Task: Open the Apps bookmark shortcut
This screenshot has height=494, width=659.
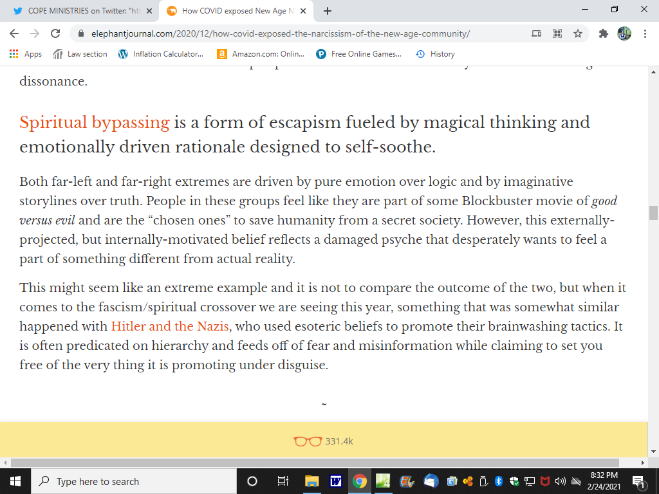Action: [26, 54]
